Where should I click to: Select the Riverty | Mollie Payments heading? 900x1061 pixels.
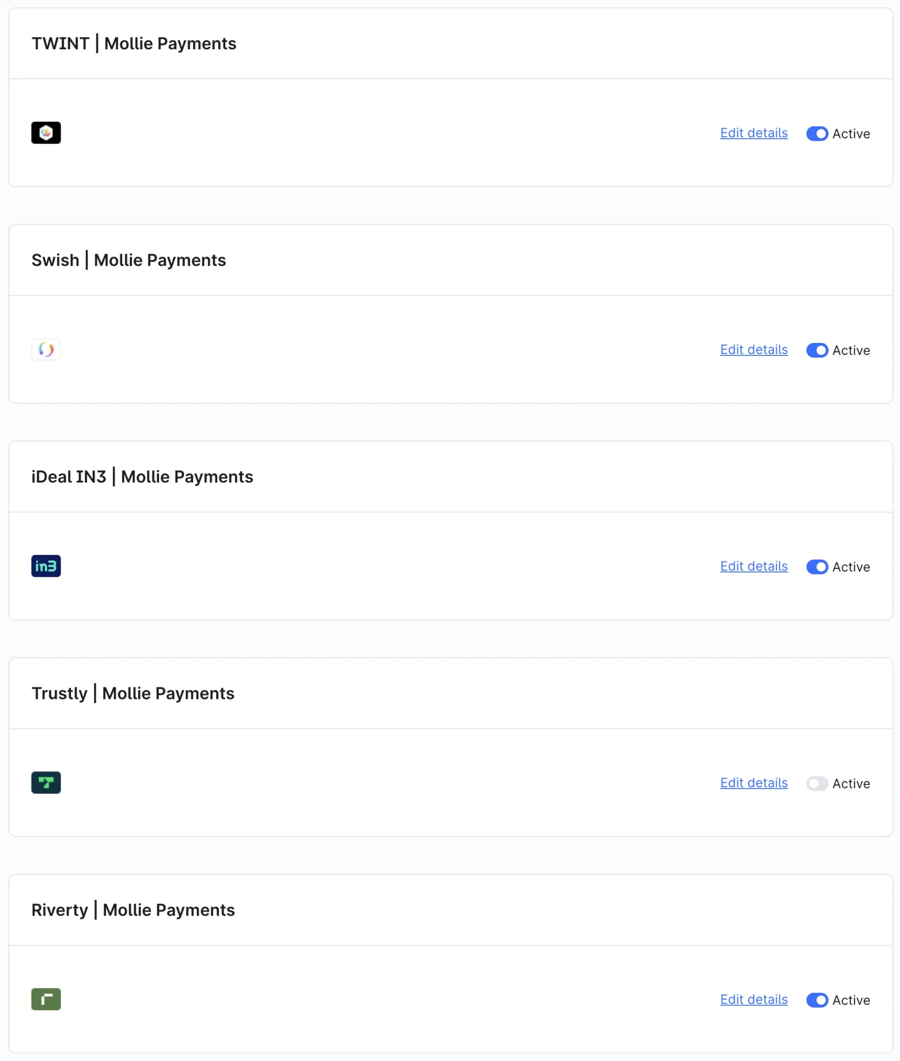[133, 910]
